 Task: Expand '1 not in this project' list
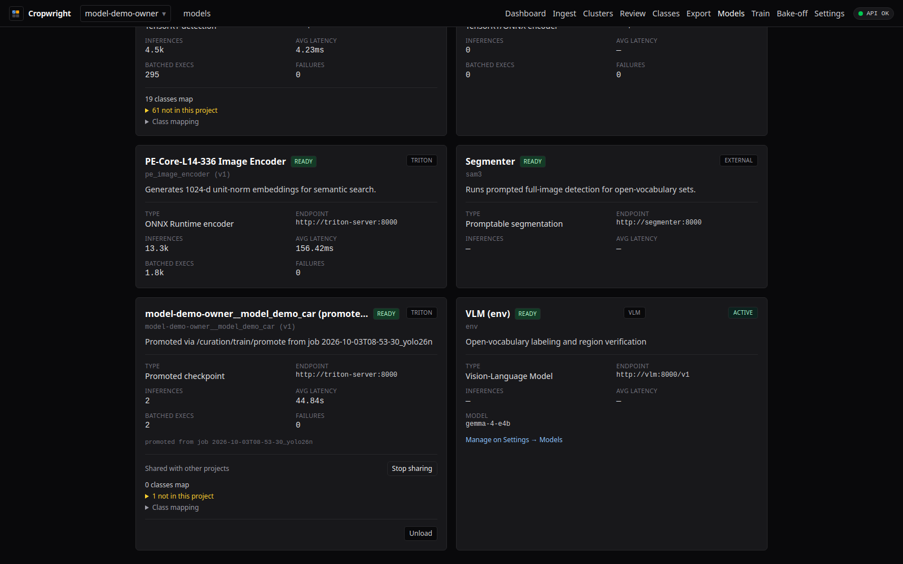(179, 496)
